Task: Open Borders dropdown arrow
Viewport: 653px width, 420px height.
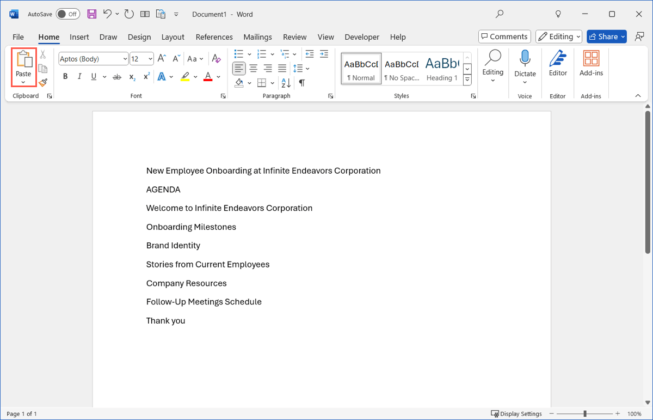Action: 272,83
